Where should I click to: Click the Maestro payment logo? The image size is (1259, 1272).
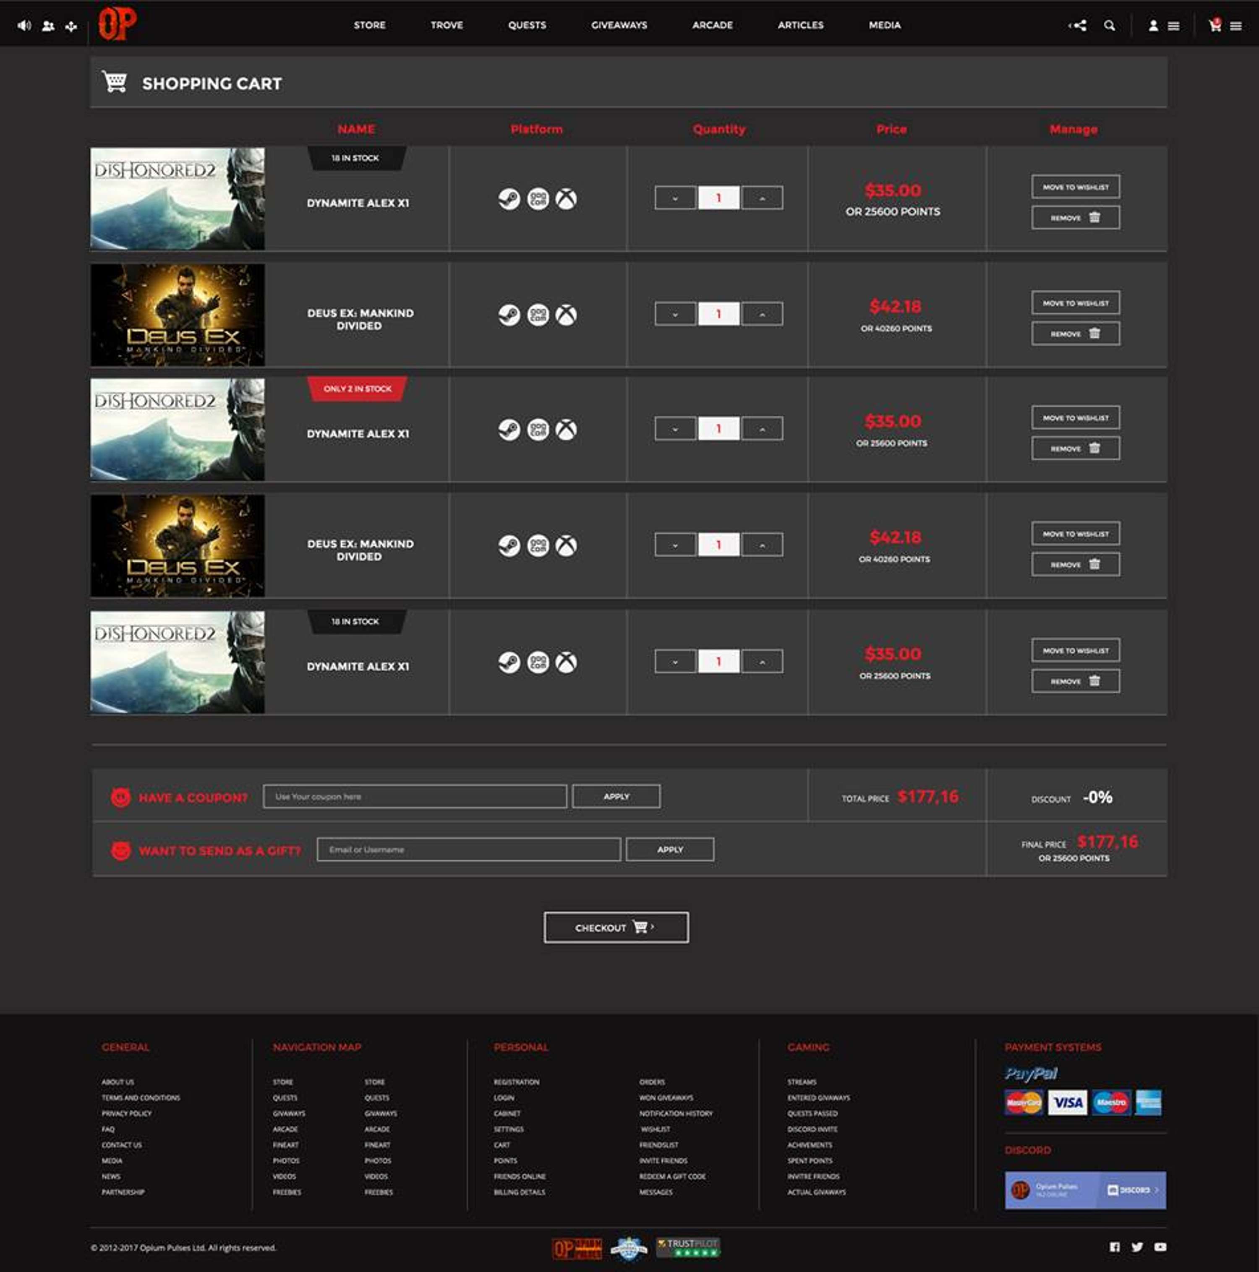click(1112, 1102)
